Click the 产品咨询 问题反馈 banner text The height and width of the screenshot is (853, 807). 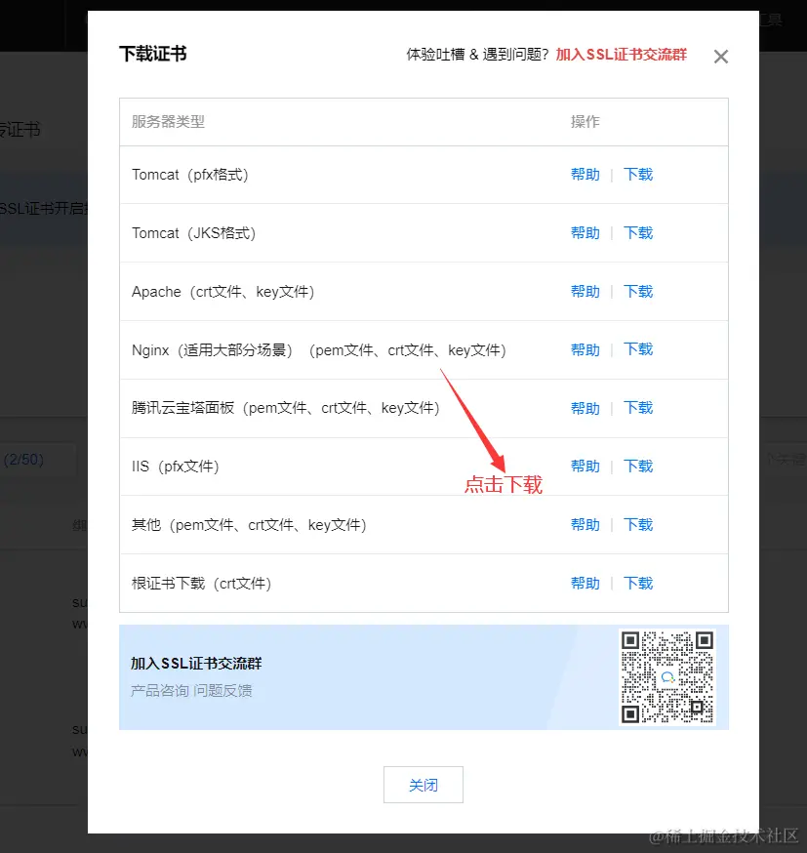191,691
